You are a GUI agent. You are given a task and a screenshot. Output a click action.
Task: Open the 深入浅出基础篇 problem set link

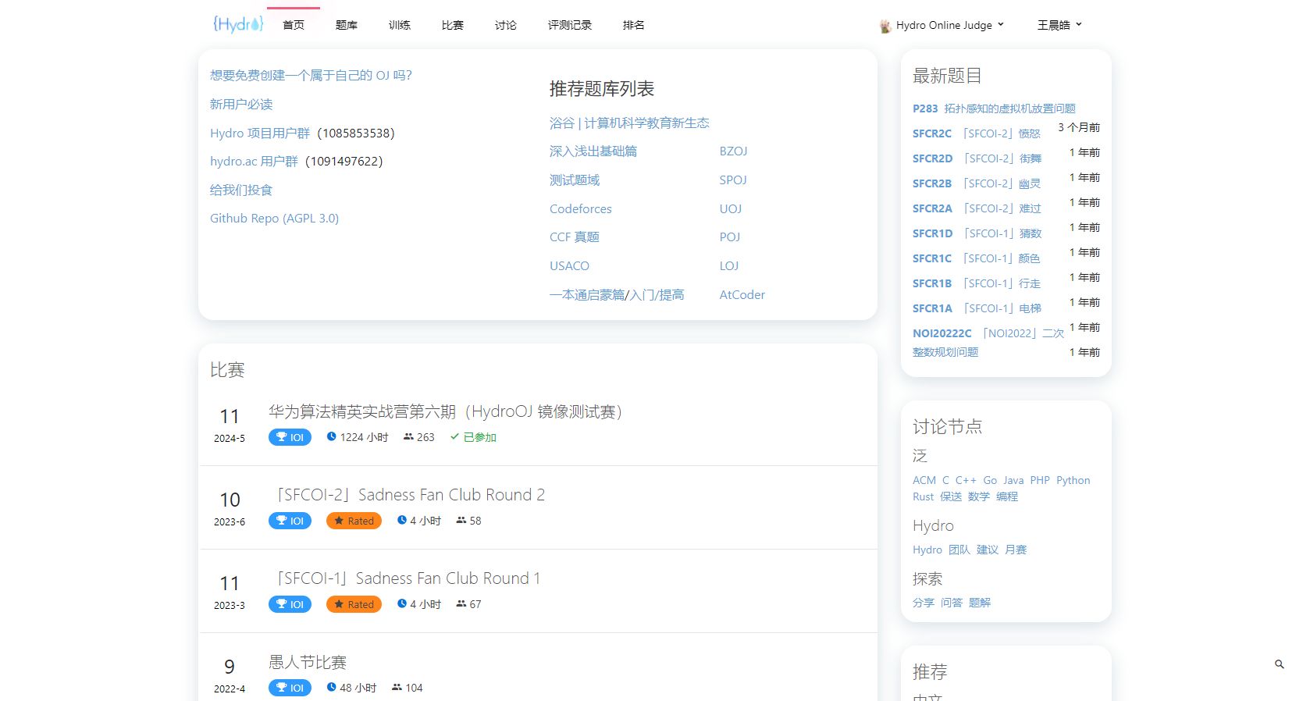point(593,151)
